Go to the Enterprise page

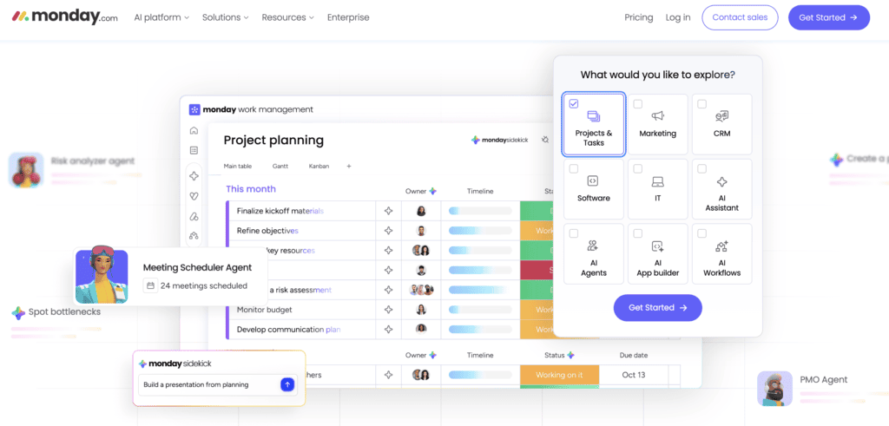(x=348, y=17)
